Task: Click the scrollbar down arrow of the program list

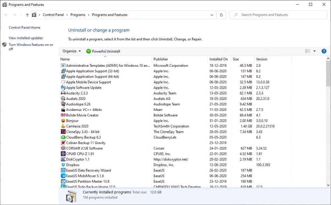Action: [328, 185]
